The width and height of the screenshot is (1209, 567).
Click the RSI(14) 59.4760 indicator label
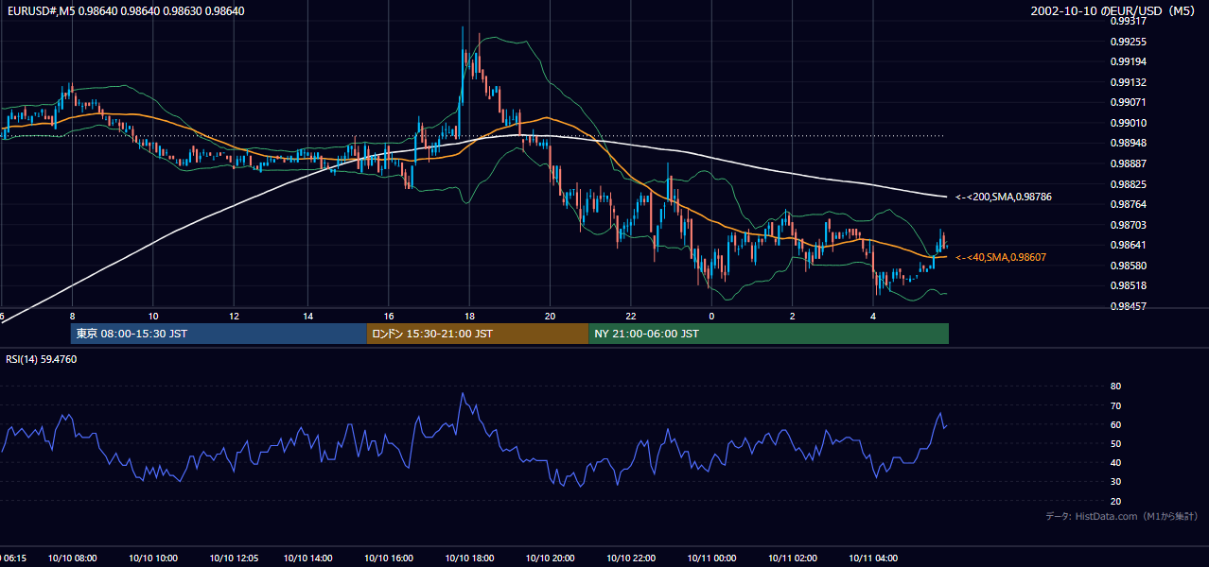click(41, 359)
